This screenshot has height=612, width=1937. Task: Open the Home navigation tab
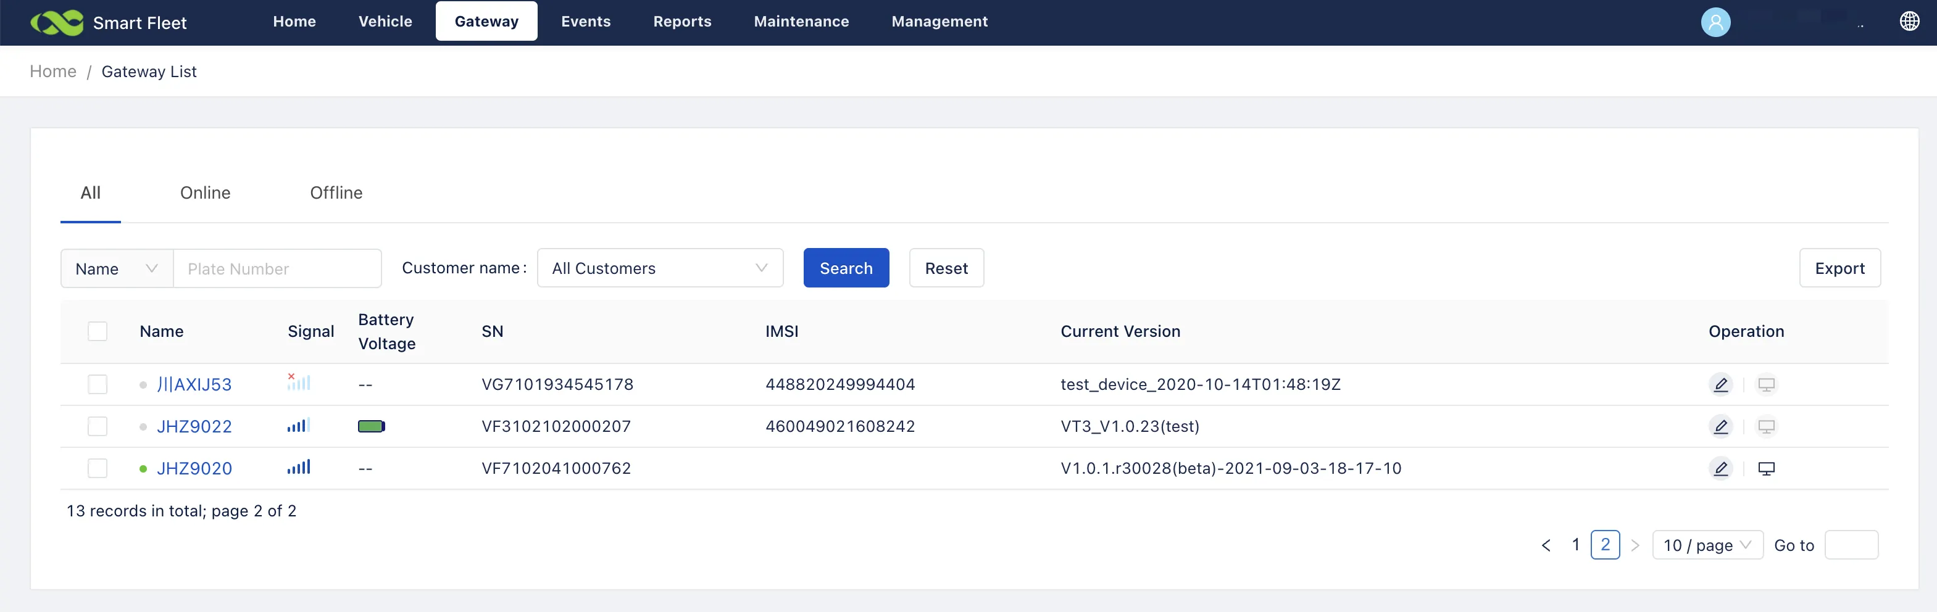294,21
